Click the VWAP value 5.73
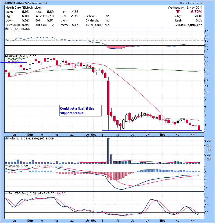This screenshot has width=215, height=223. pyautogui.click(x=75, y=25)
